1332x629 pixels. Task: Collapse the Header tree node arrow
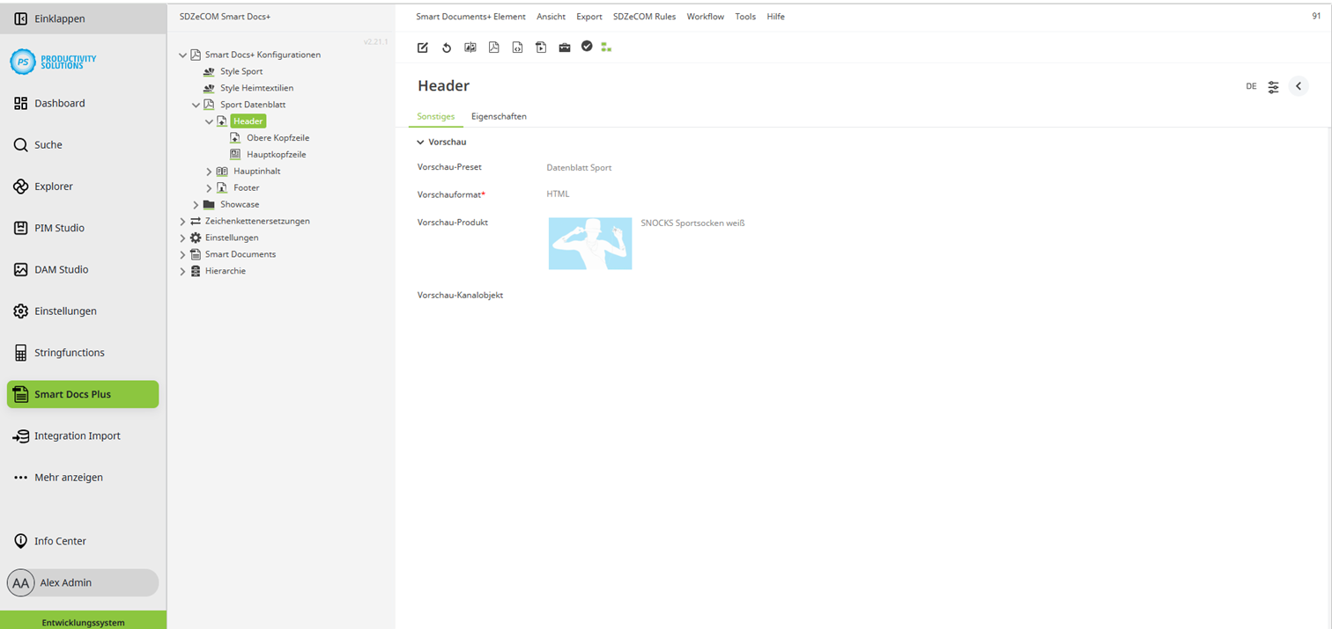click(209, 121)
